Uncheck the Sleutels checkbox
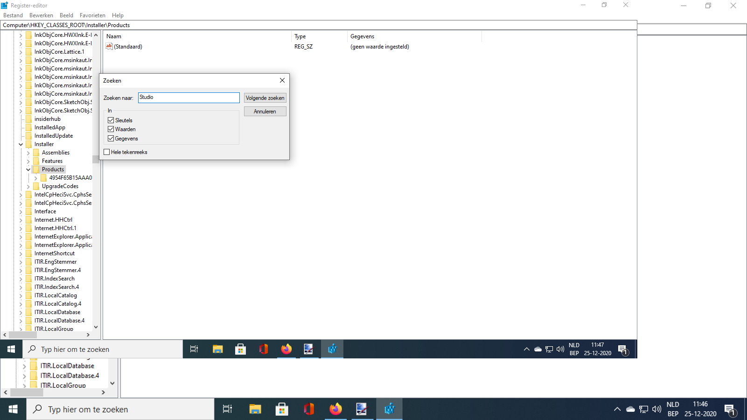The width and height of the screenshot is (747, 420). [111, 120]
